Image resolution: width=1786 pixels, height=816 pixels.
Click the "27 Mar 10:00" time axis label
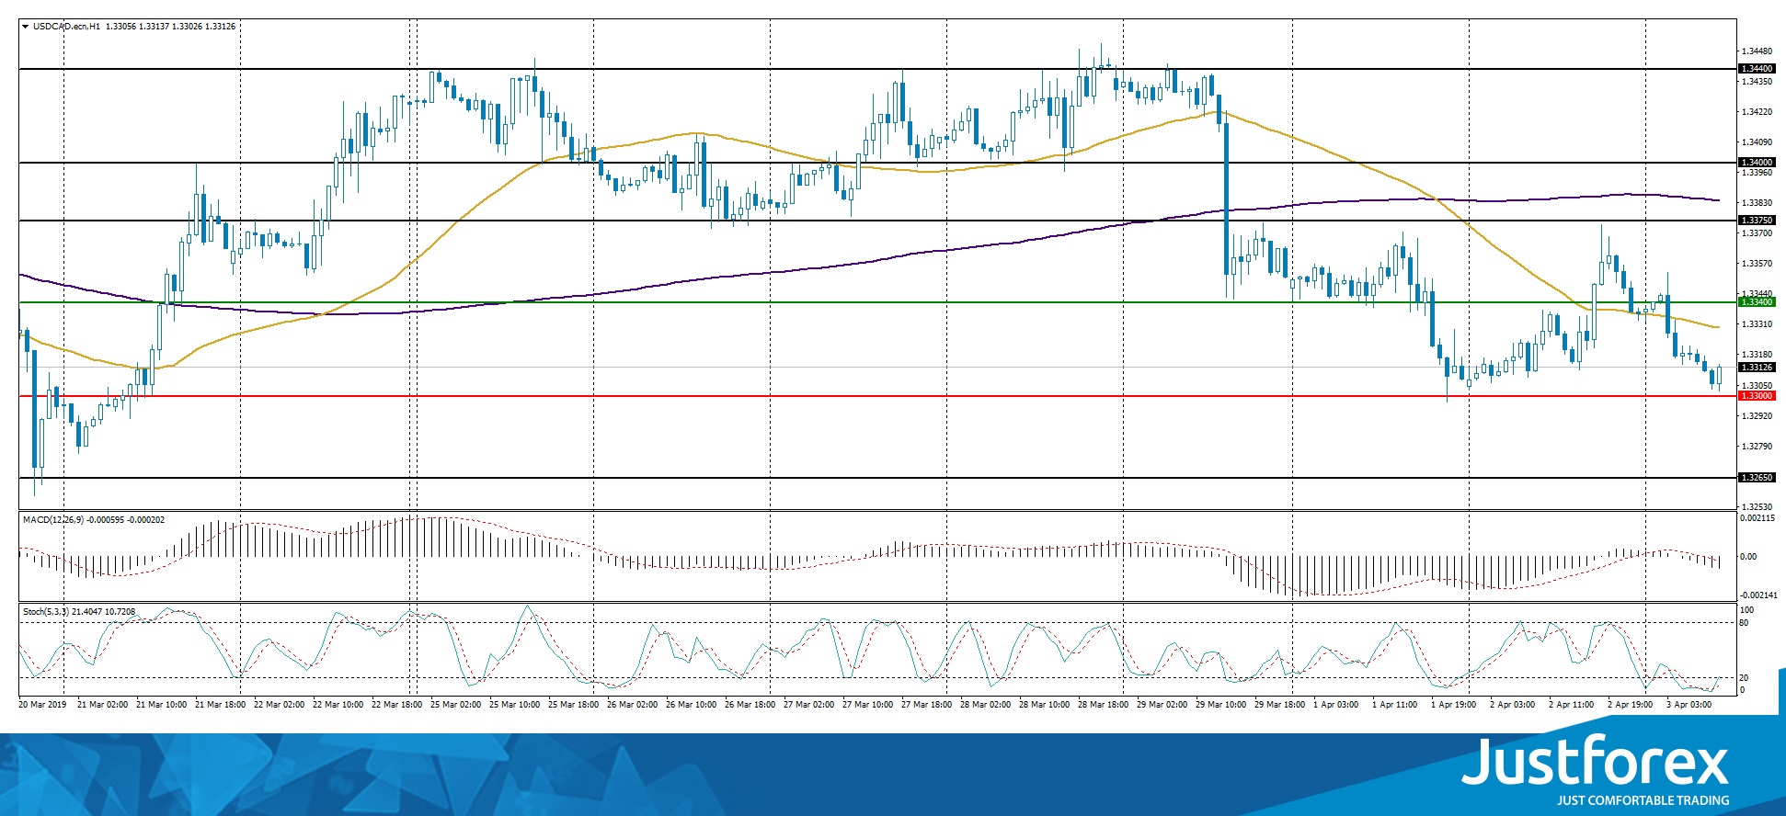point(868,705)
